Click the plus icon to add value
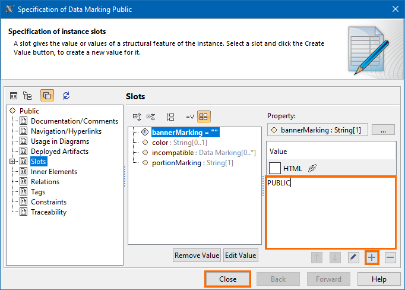Screen dimensions: 405x290 pos(372,257)
